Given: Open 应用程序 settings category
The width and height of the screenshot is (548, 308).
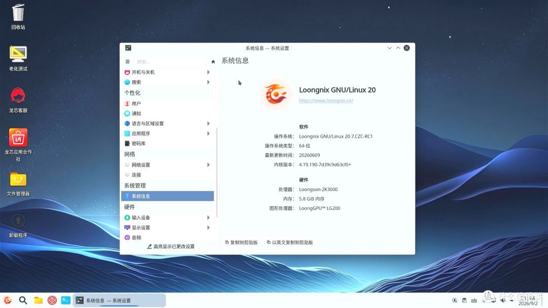Looking at the screenshot, I should point(167,134).
